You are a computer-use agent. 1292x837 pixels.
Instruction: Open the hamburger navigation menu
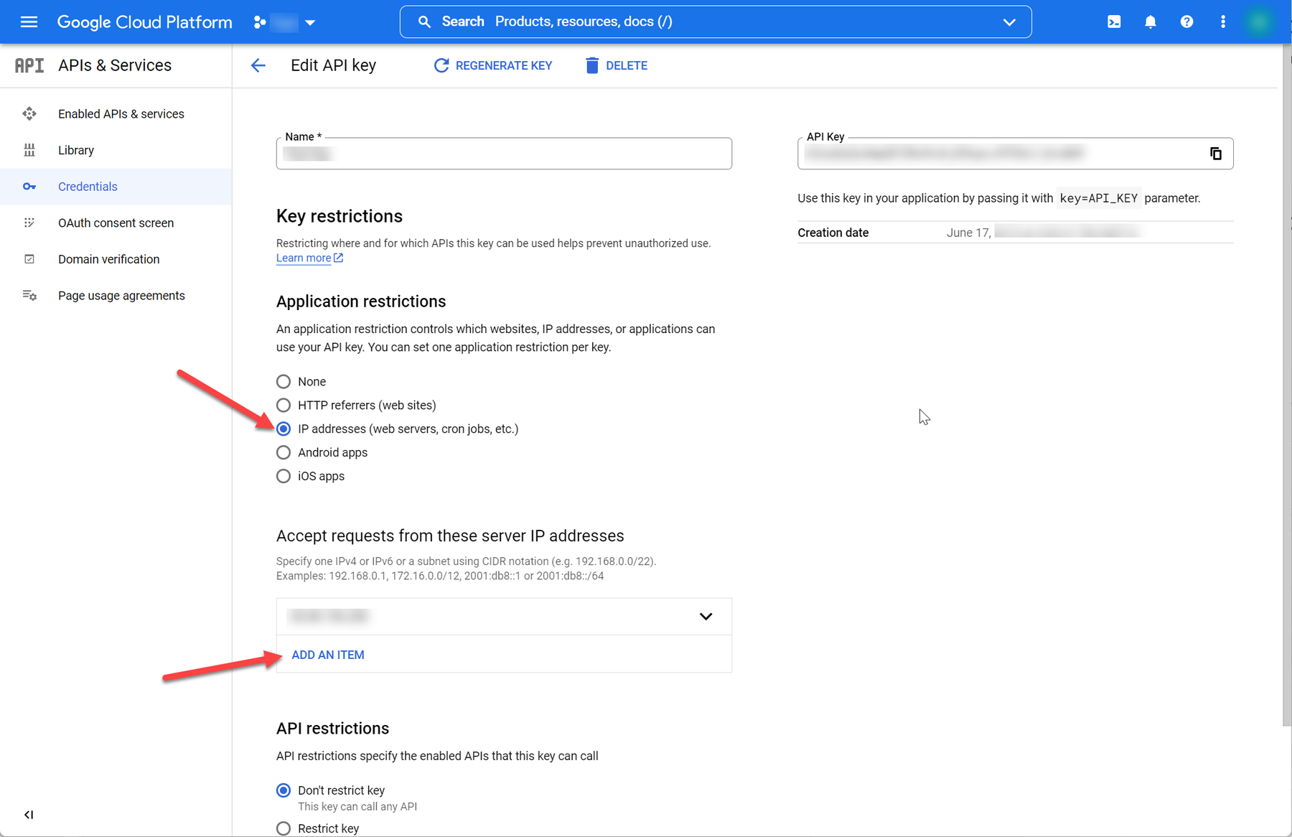pyautogui.click(x=29, y=22)
